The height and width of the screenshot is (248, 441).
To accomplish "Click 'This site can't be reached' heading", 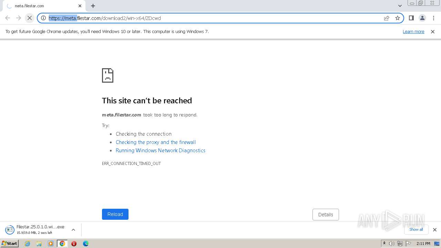I will [x=147, y=101].
